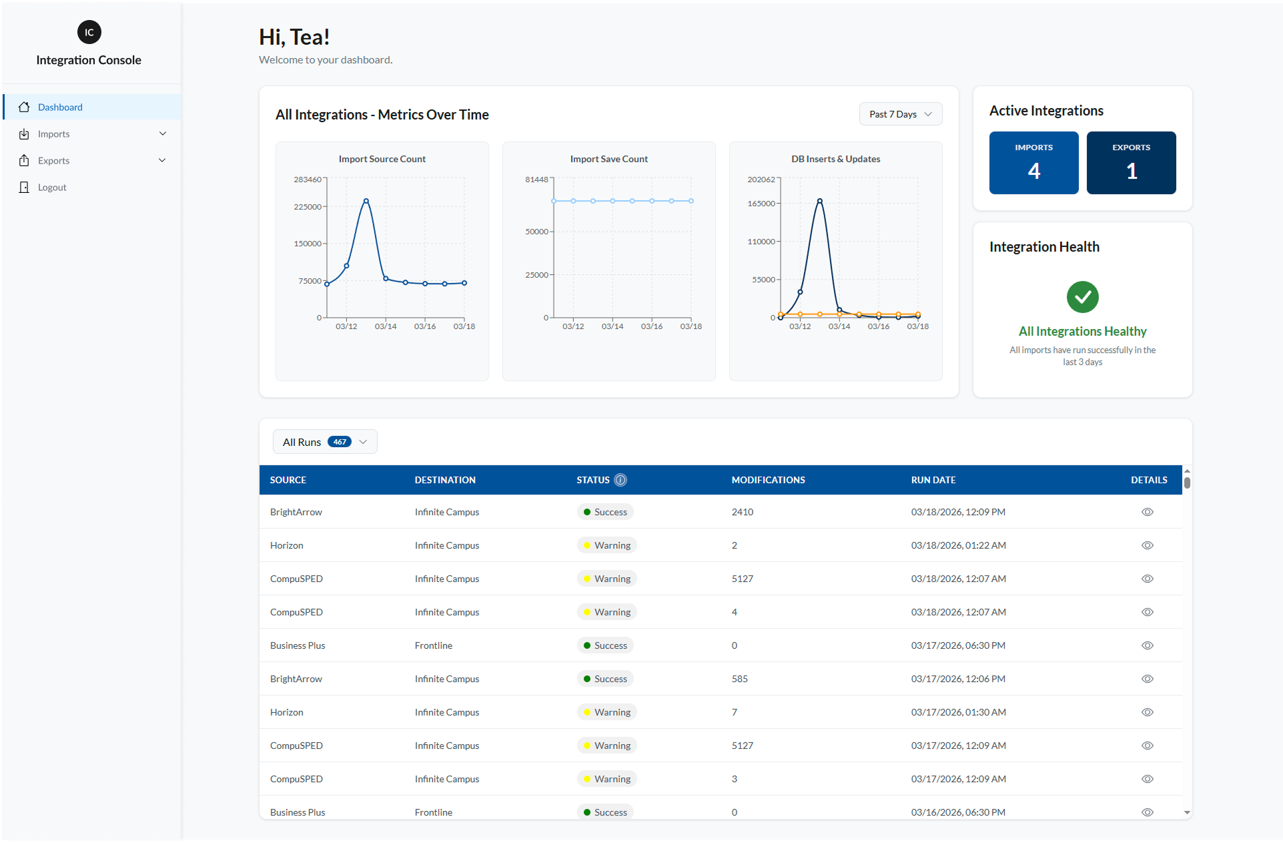Screen dimensions: 1283x843
Task: Open the All Runs filter dropdown
Action: 325,442
